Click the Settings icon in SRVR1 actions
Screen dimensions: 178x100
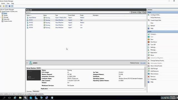coord(149,47)
